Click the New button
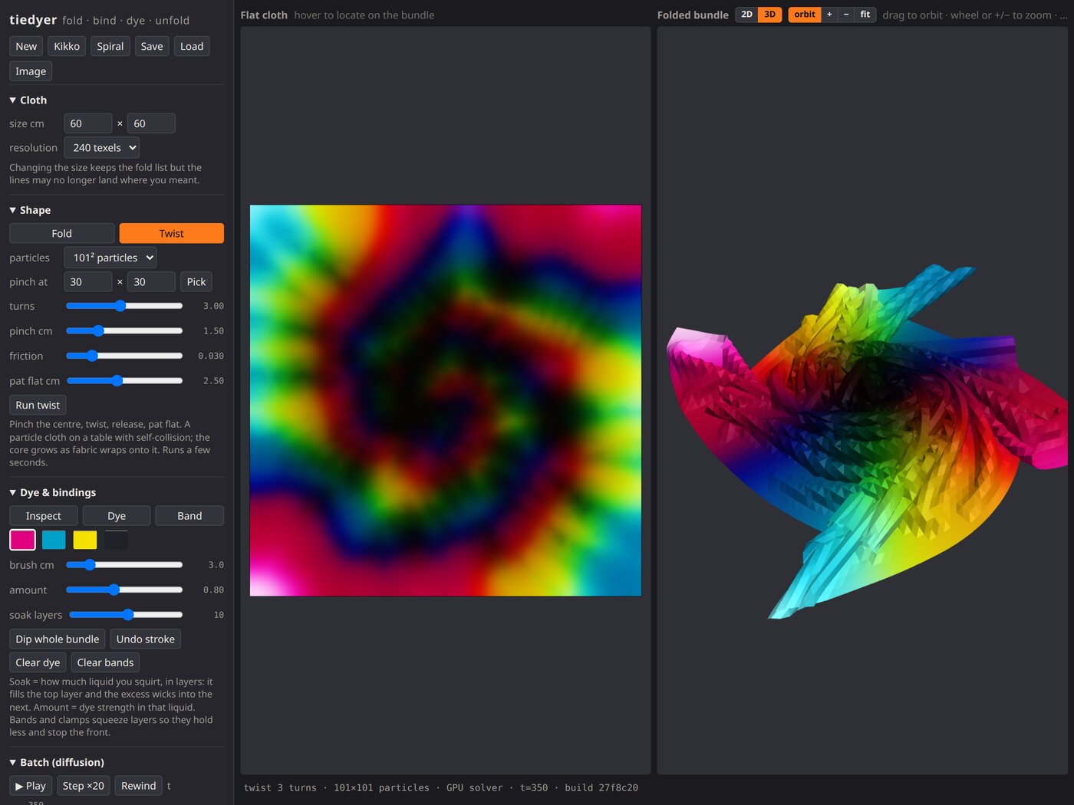The height and width of the screenshot is (805, 1074). pyautogui.click(x=26, y=47)
